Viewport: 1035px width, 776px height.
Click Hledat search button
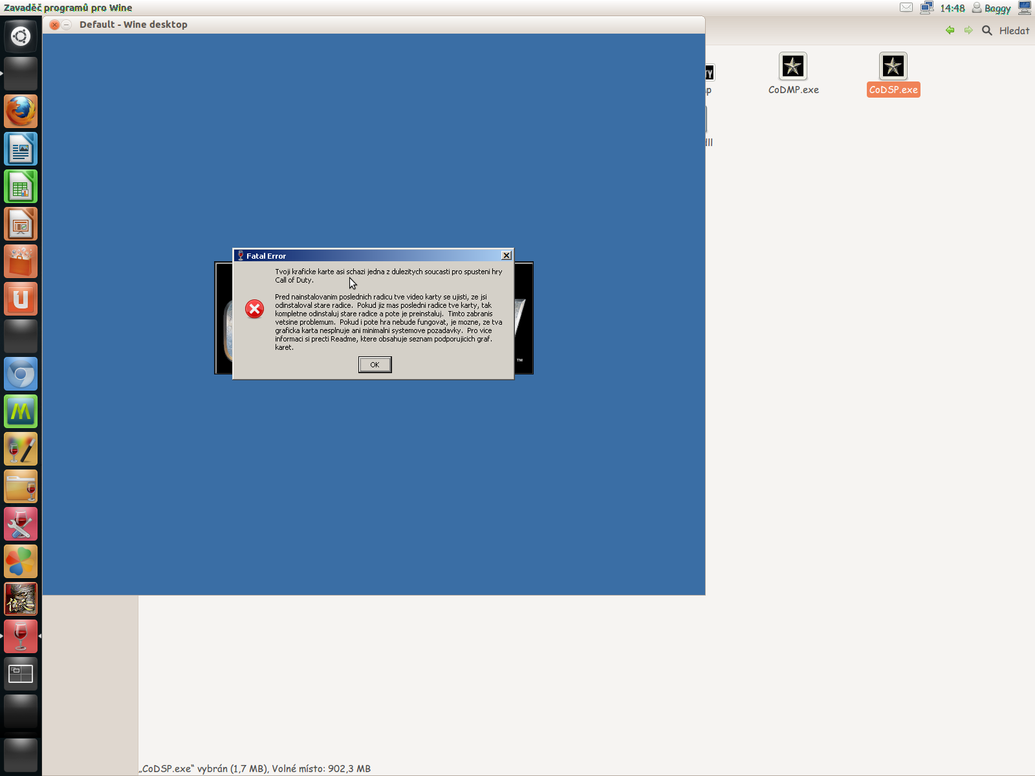click(x=1005, y=30)
